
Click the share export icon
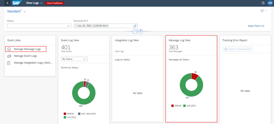click(x=262, y=11)
